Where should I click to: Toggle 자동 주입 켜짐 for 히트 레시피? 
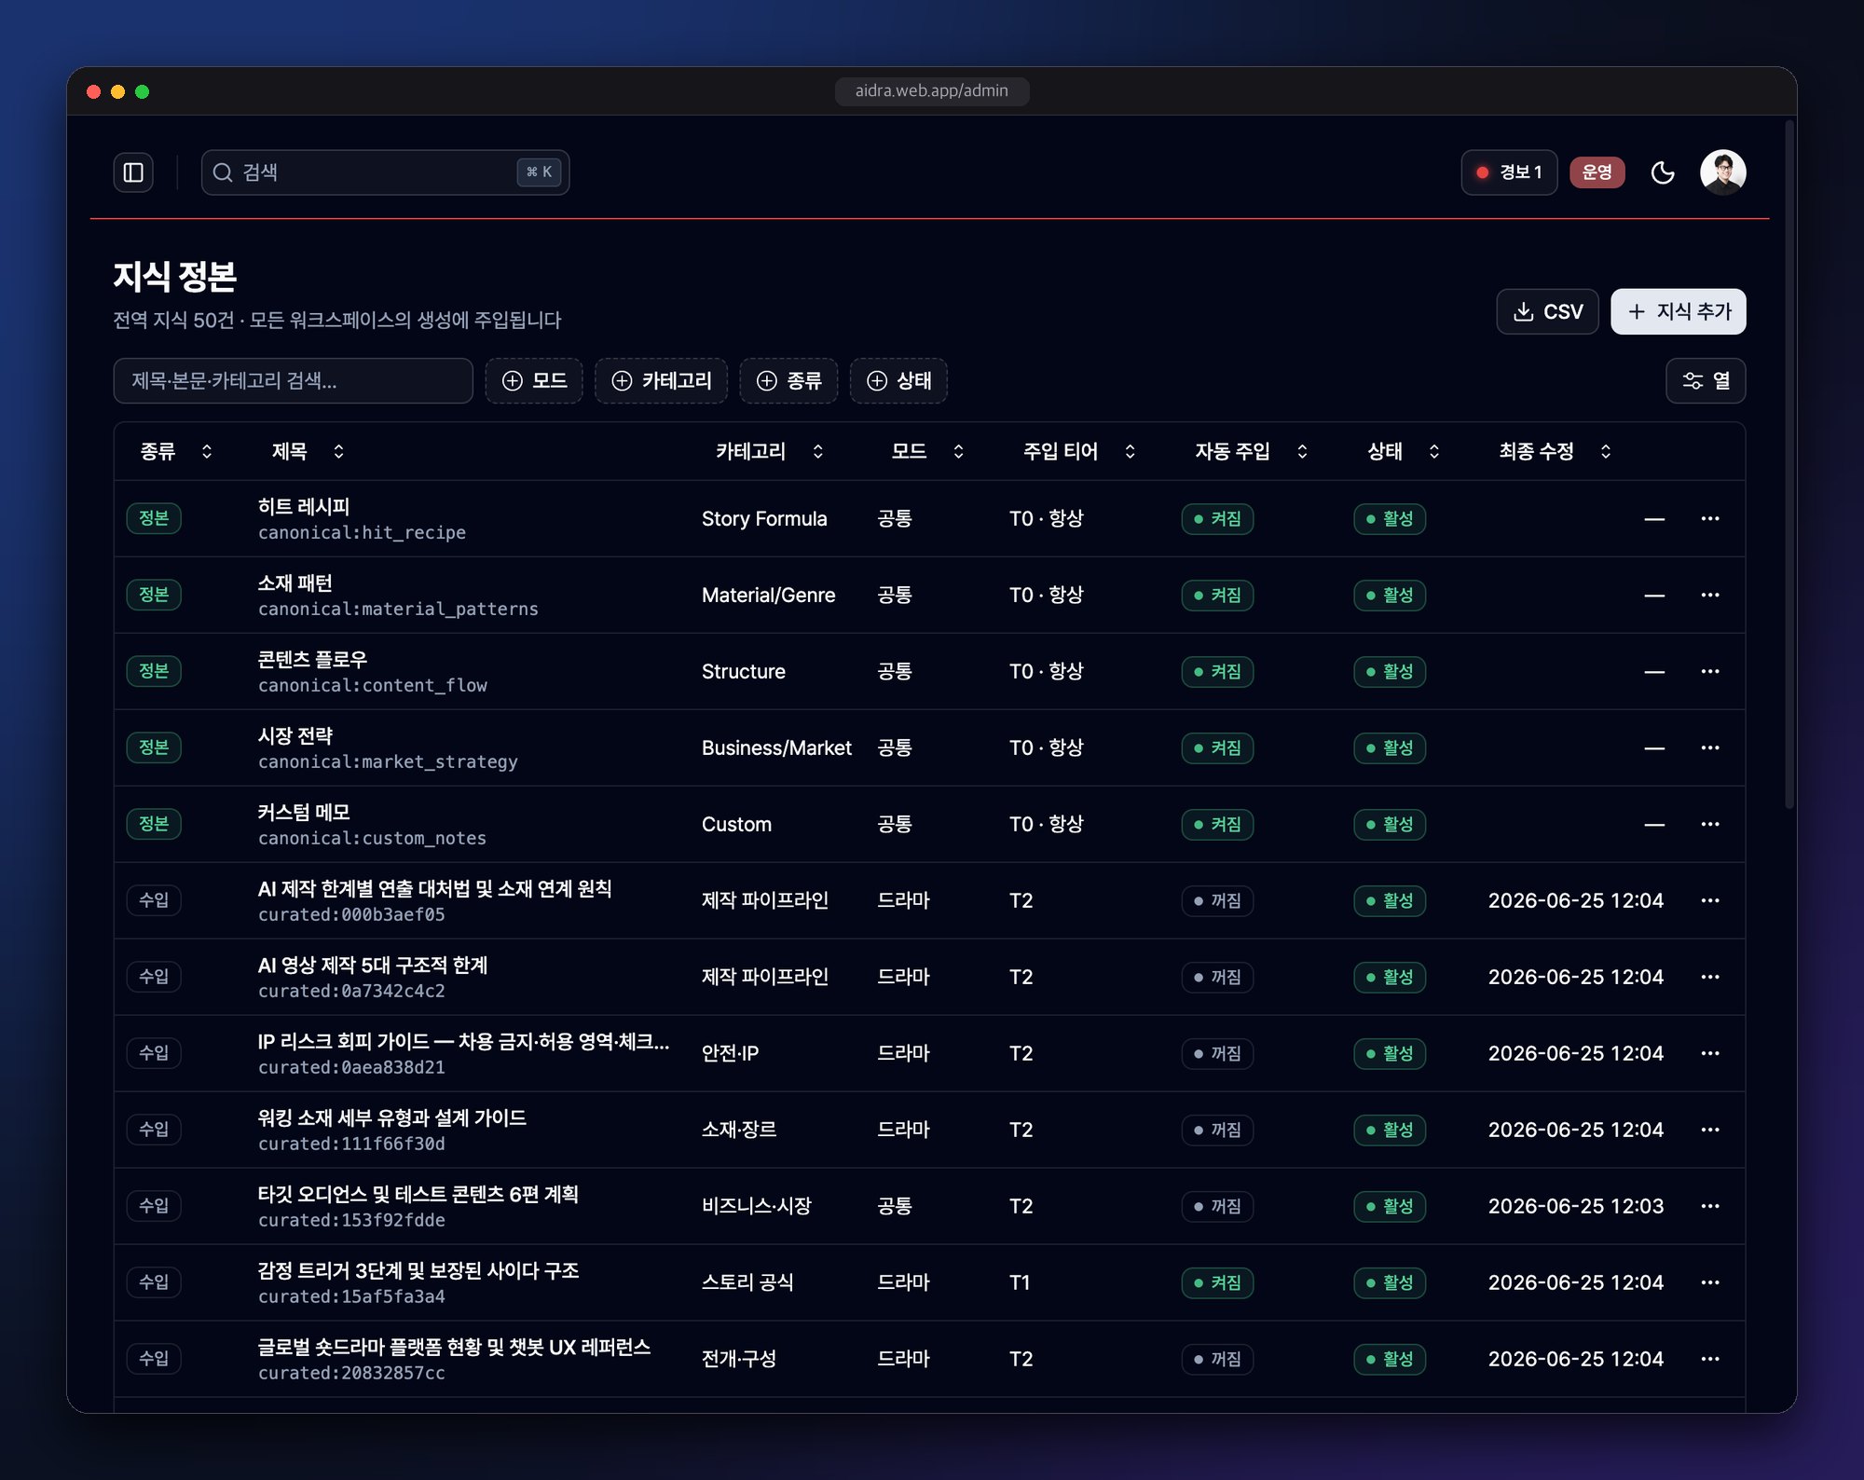tap(1217, 518)
